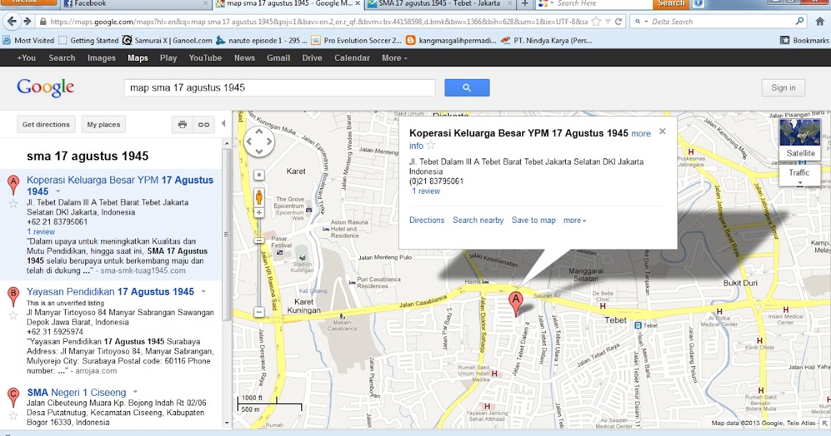Switch to the Facebook tab
Viewport: 831px width, 436px height.
click(135, 3)
